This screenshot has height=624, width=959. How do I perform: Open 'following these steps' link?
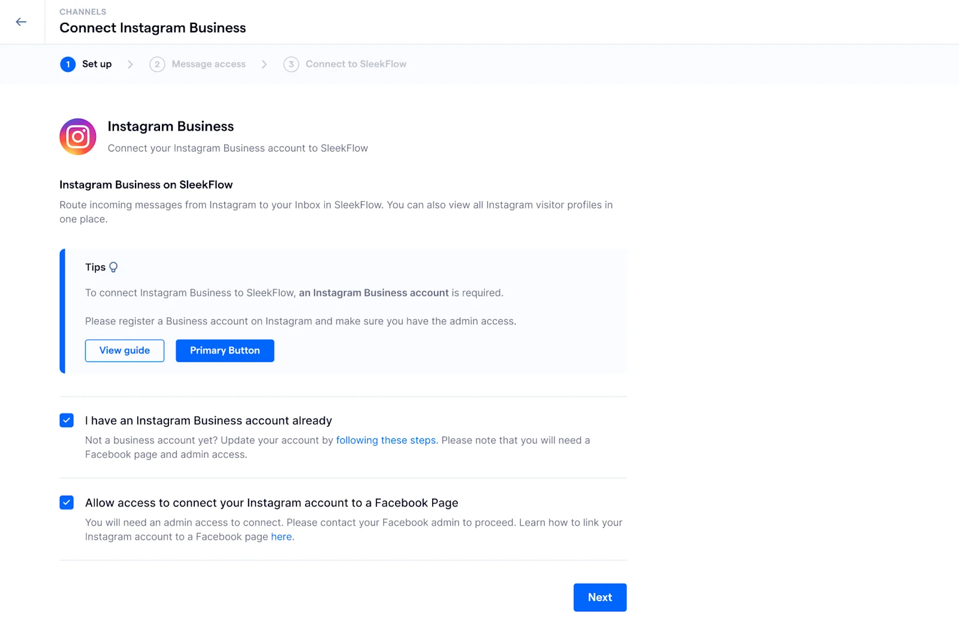[386, 441]
